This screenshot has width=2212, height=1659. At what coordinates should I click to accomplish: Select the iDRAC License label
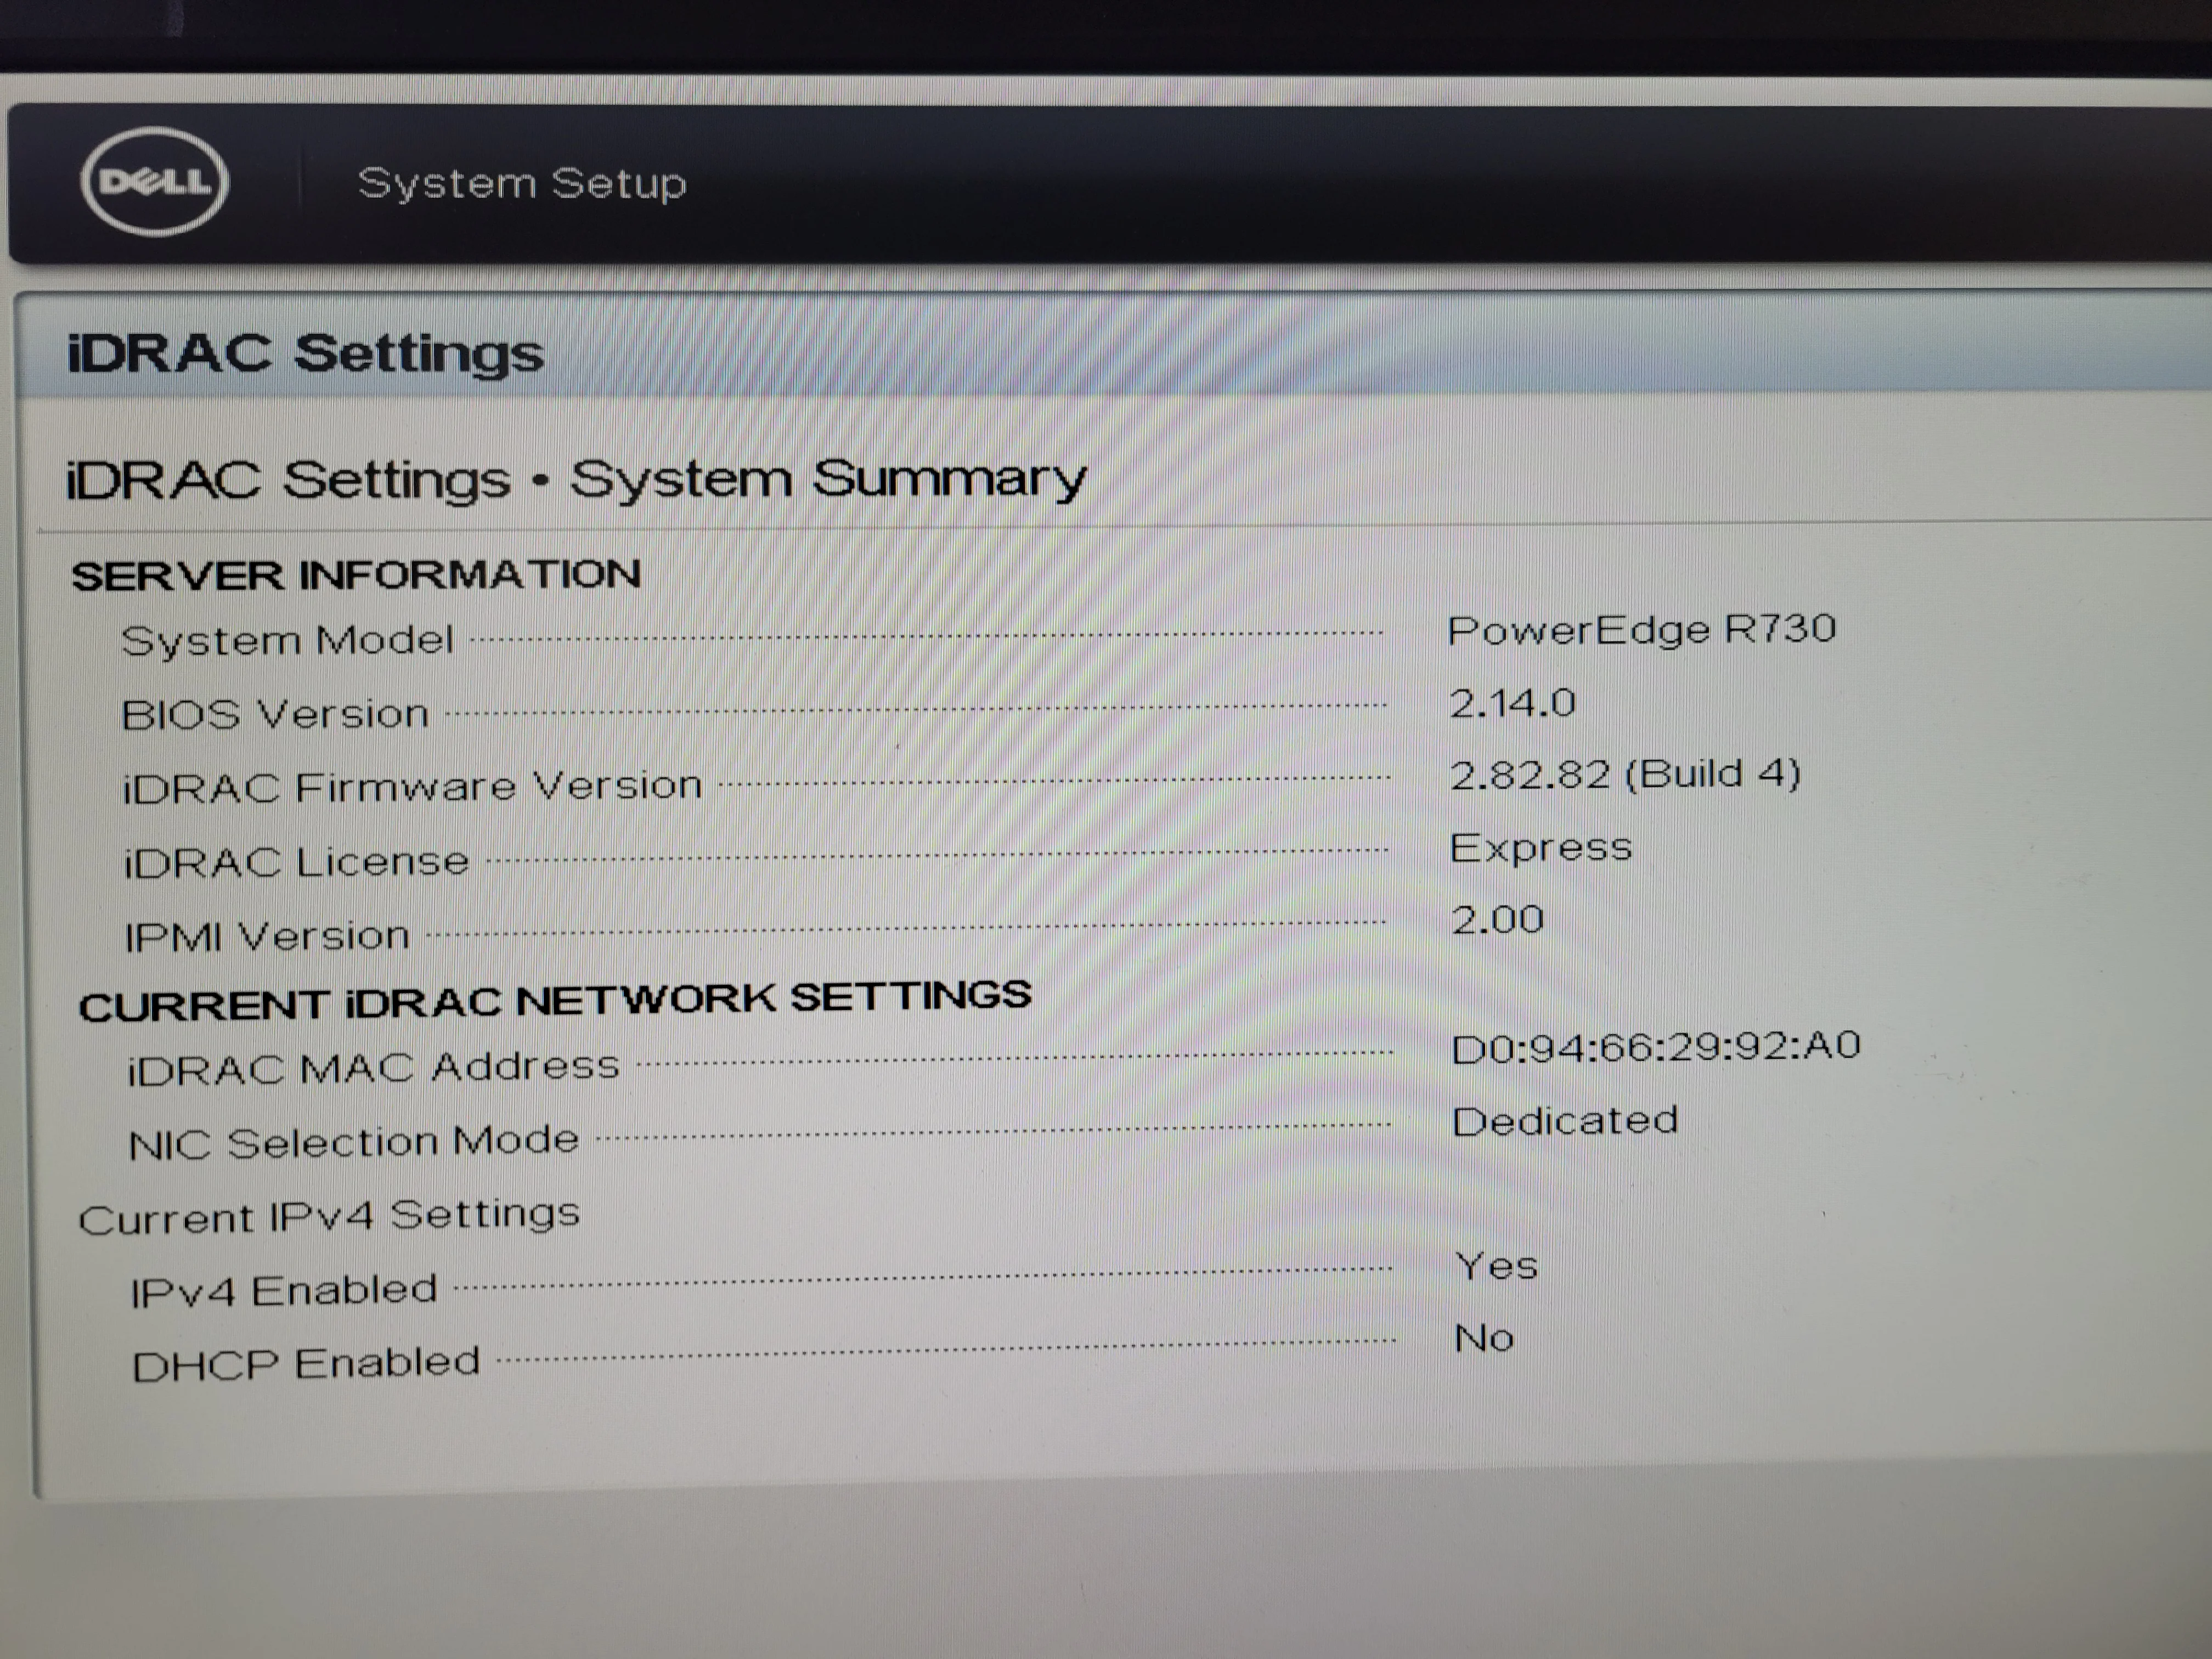[296, 862]
